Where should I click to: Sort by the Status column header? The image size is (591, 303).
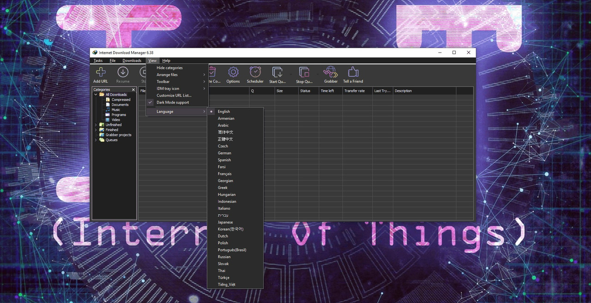pos(308,91)
